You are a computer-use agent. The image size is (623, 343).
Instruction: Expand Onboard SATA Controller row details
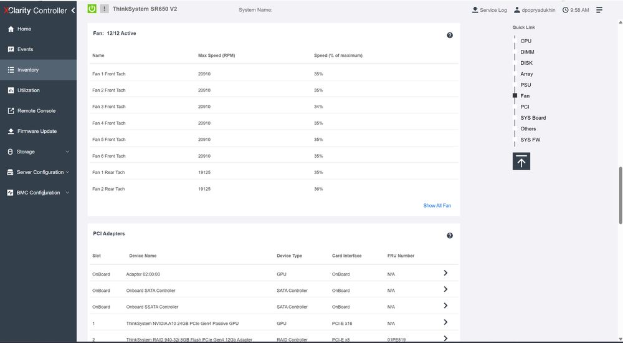pos(445,289)
